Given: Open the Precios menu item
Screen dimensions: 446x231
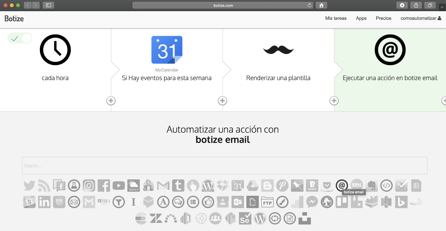Looking at the screenshot, I should (x=384, y=18).
